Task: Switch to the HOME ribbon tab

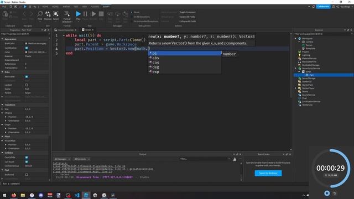Action: coord(45,7)
